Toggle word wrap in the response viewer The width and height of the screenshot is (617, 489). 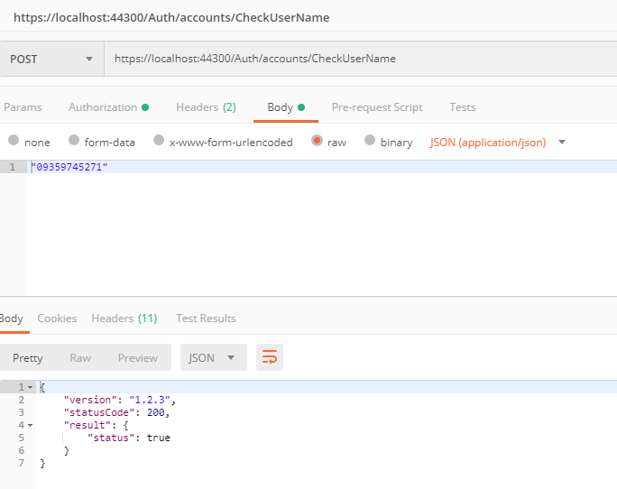[x=270, y=357]
